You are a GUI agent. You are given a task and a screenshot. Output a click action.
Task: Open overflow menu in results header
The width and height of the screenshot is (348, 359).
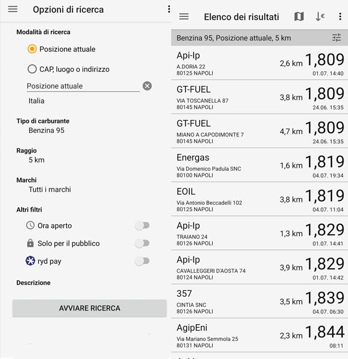(x=340, y=17)
